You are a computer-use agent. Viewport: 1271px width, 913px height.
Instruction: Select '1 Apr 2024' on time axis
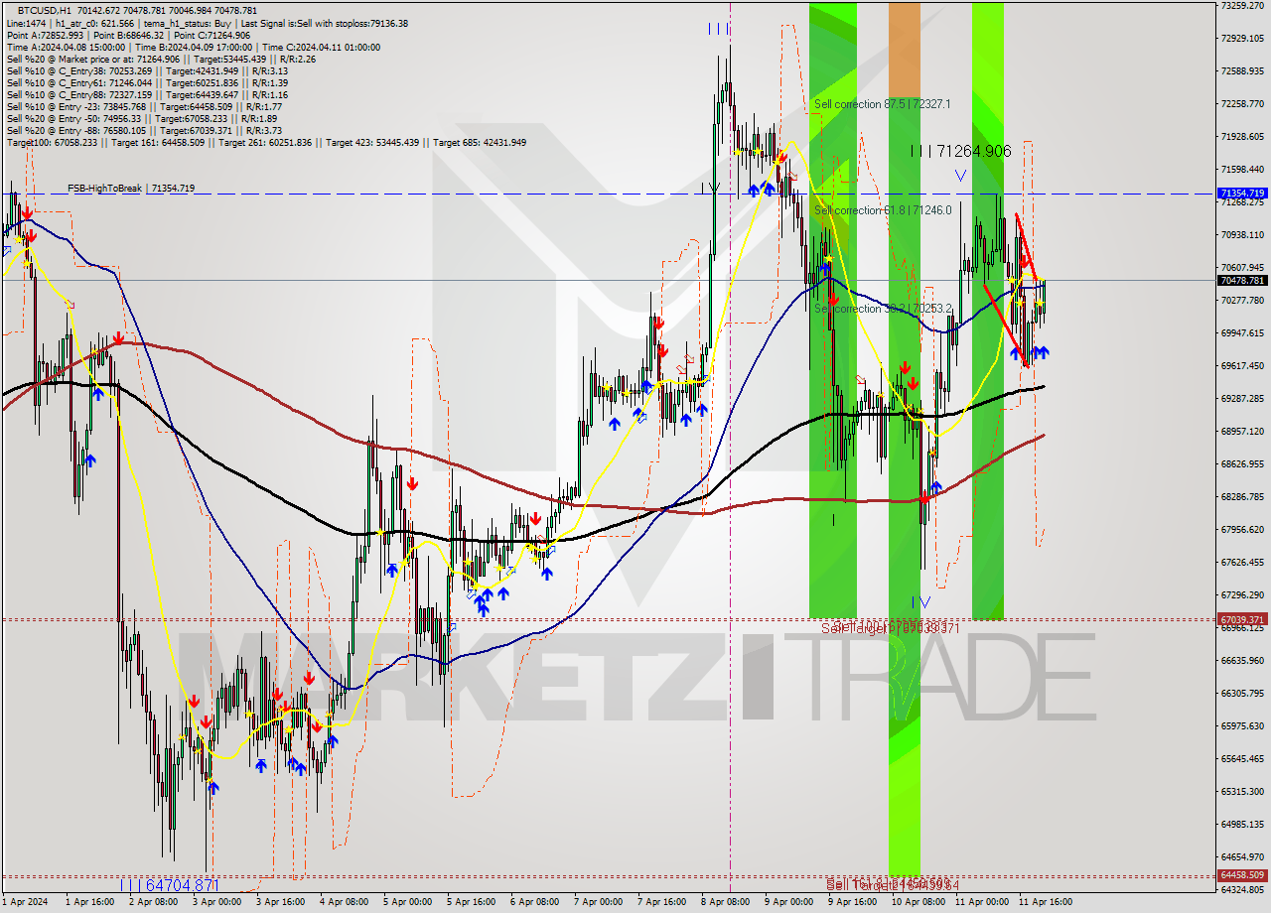click(x=25, y=903)
